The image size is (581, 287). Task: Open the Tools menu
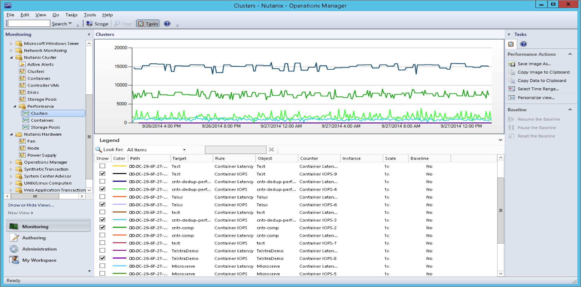(90, 15)
